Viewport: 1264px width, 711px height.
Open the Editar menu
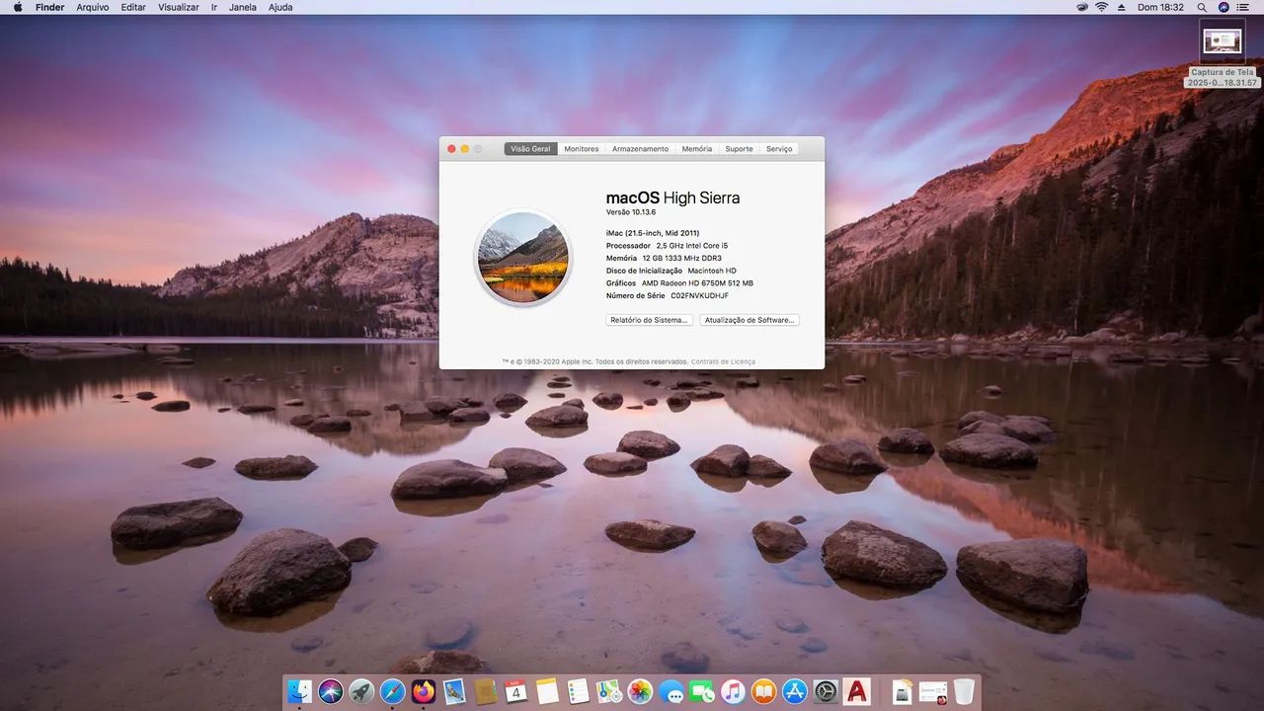(x=133, y=7)
